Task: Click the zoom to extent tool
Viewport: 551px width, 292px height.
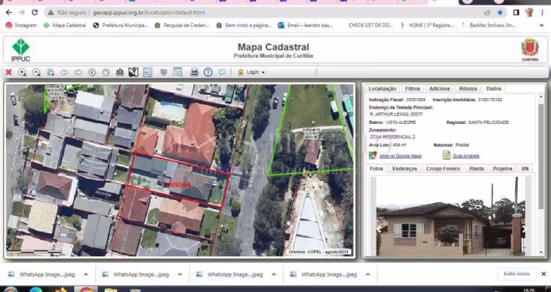Action: point(51,72)
